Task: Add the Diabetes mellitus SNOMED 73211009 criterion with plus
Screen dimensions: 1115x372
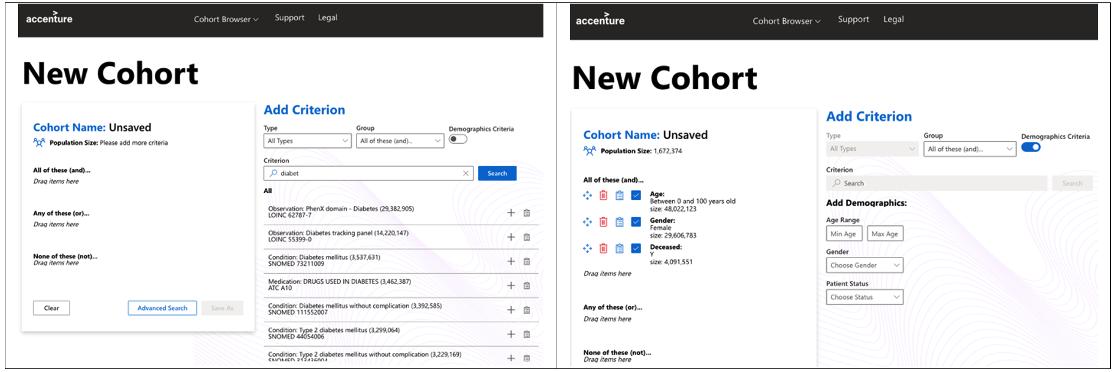Action: pyautogui.click(x=511, y=261)
